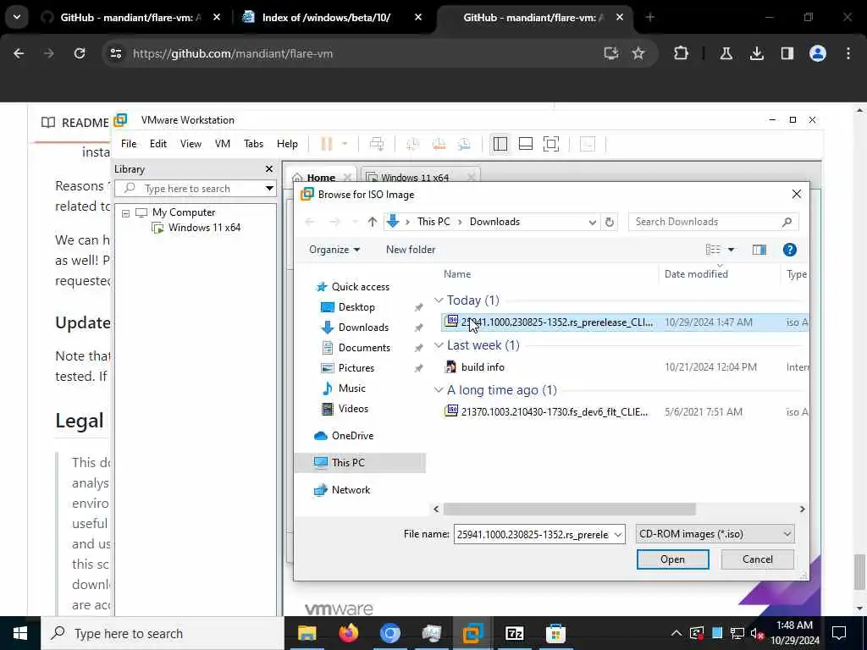Screen dimensions: 867x650
Task: Click the change view layout icon
Action: pos(713,250)
